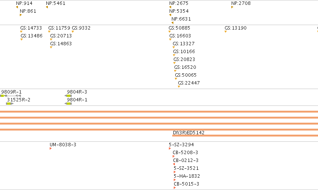This screenshot has height=190, width=318.
Task: Select the GS:20713 insertion label
Action: tap(61, 36)
